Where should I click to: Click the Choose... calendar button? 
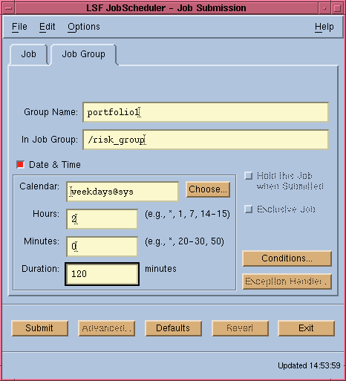point(208,189)
